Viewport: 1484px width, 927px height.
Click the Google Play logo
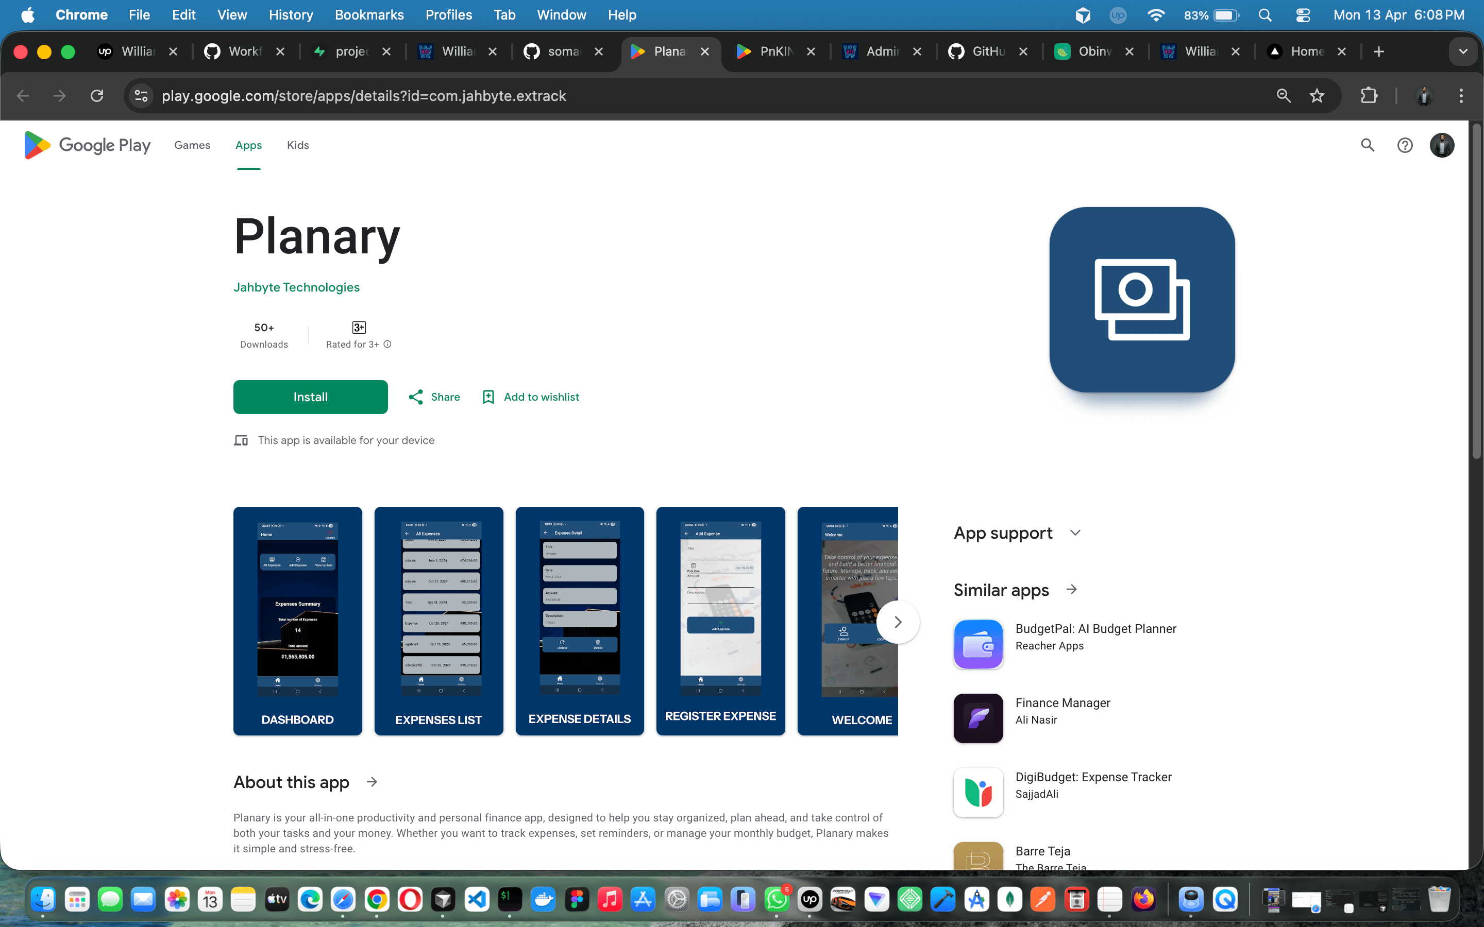click(x=86, y=145)
